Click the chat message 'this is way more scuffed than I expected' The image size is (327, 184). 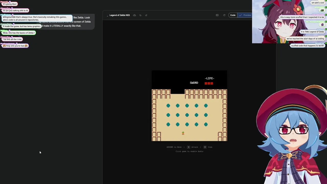point(302,17)
